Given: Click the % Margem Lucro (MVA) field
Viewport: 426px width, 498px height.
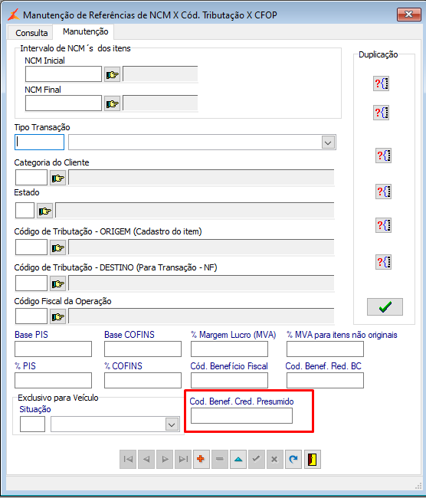Looking at the screenshot, I should coord(229,349).
